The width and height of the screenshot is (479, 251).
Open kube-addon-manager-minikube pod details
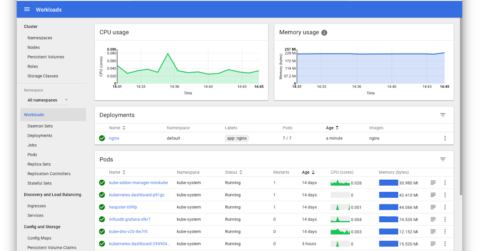tap(138, 182)
